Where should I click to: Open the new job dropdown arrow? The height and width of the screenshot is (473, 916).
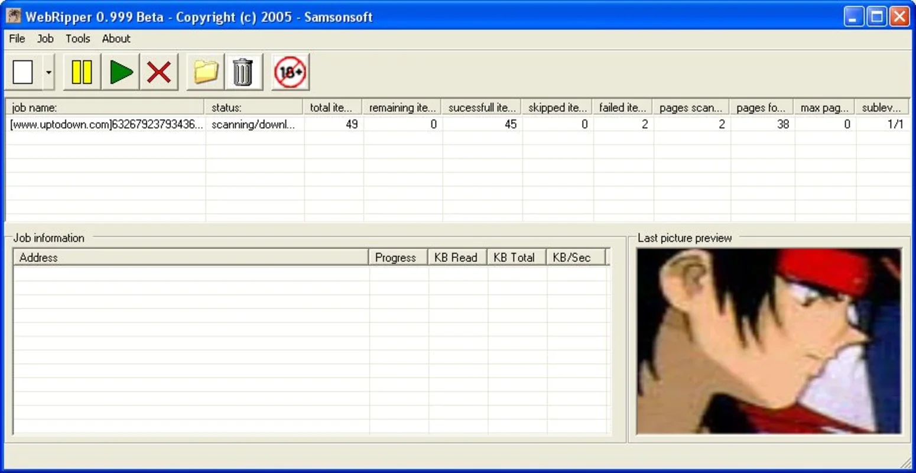[48, 72]
